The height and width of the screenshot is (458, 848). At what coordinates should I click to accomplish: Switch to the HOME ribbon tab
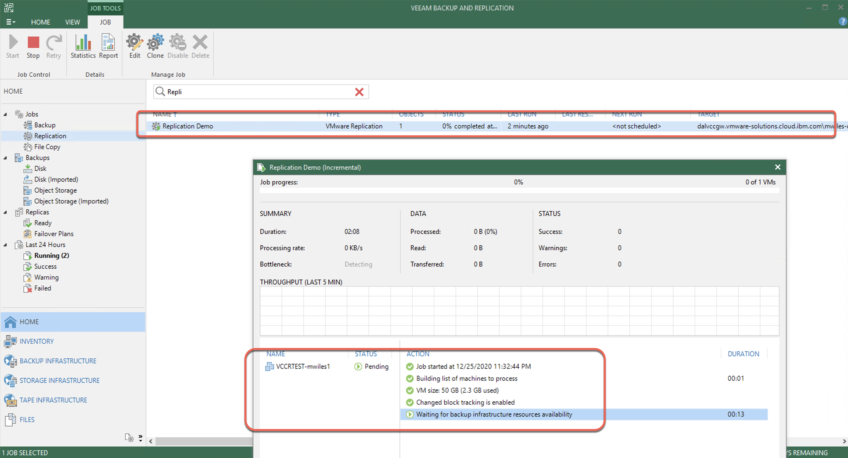click(x=40, y=22)
